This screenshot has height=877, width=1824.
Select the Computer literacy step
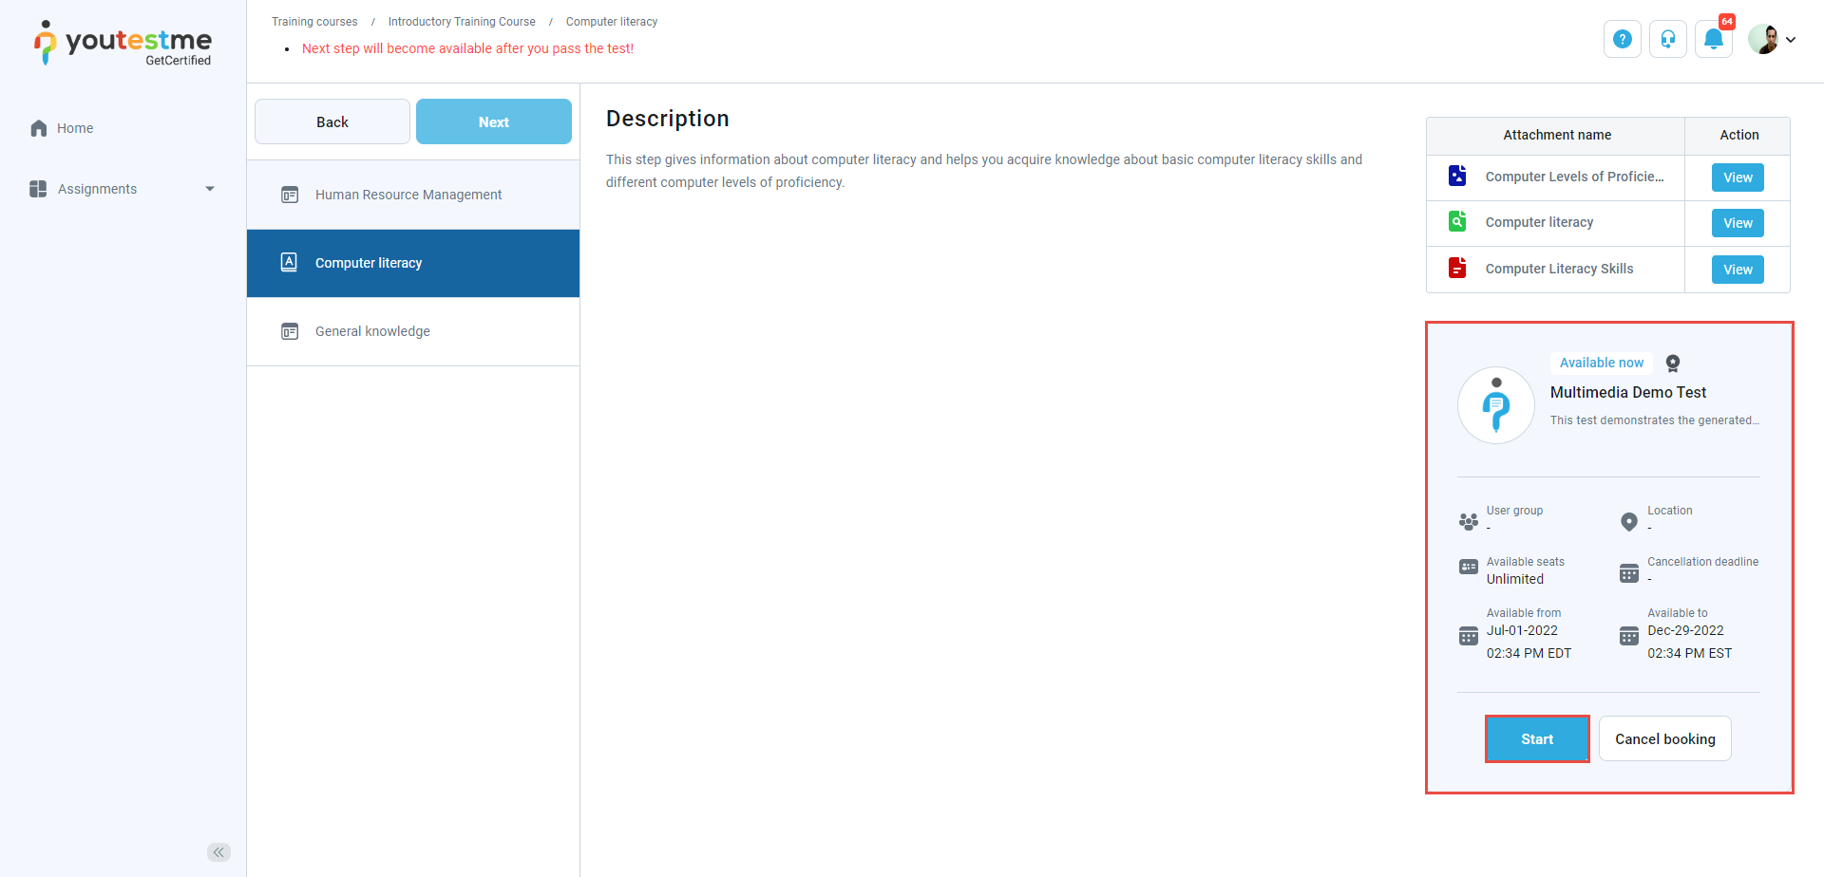(413, 263)
